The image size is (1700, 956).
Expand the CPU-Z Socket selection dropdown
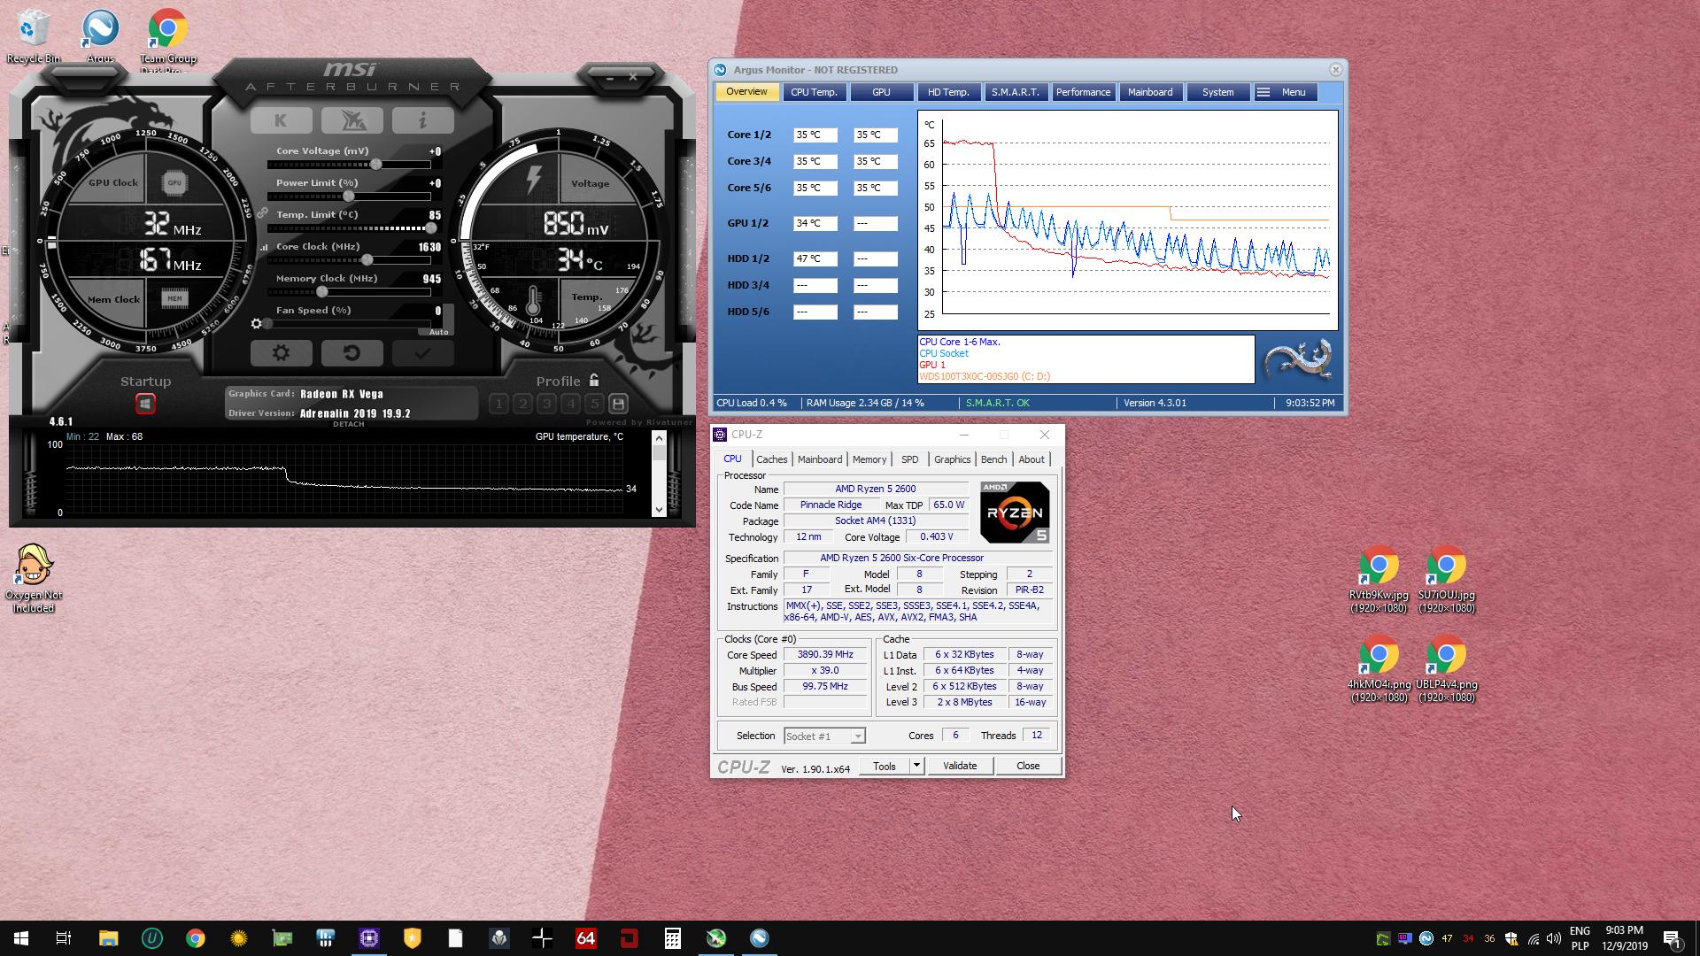(857, 736)
